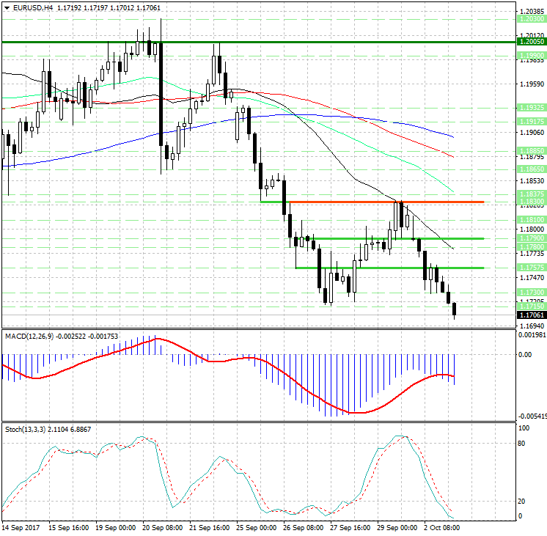Click the 80 level on Stochastic scale
This screenshot has height=536, width=547.
point(524,443)
